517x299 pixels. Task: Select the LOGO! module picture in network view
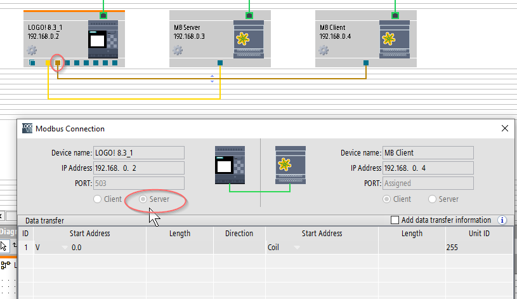[x=103, y=39]
